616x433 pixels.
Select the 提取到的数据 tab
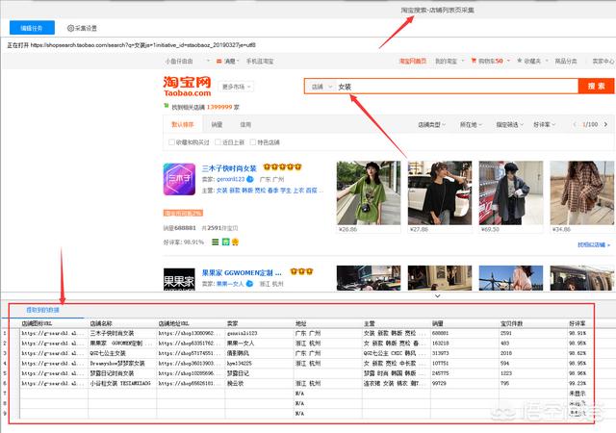point(42,310)
